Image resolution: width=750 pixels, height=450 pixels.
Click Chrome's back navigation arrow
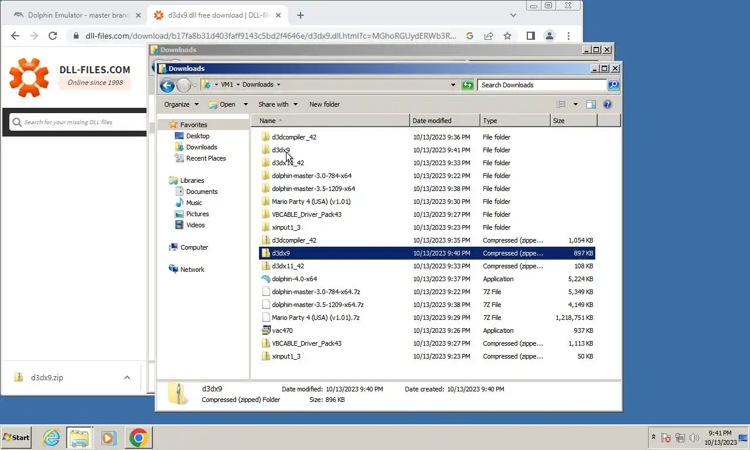[15, 36]
